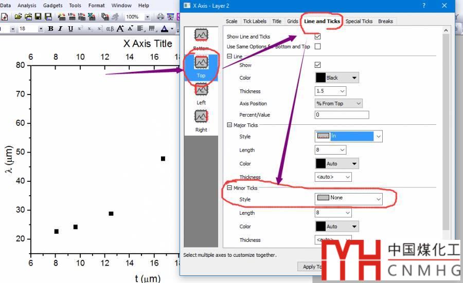Increase font size with the large A icon
Image resolution: width=463 pixels, height=283 pixels.
click(120, 29)
